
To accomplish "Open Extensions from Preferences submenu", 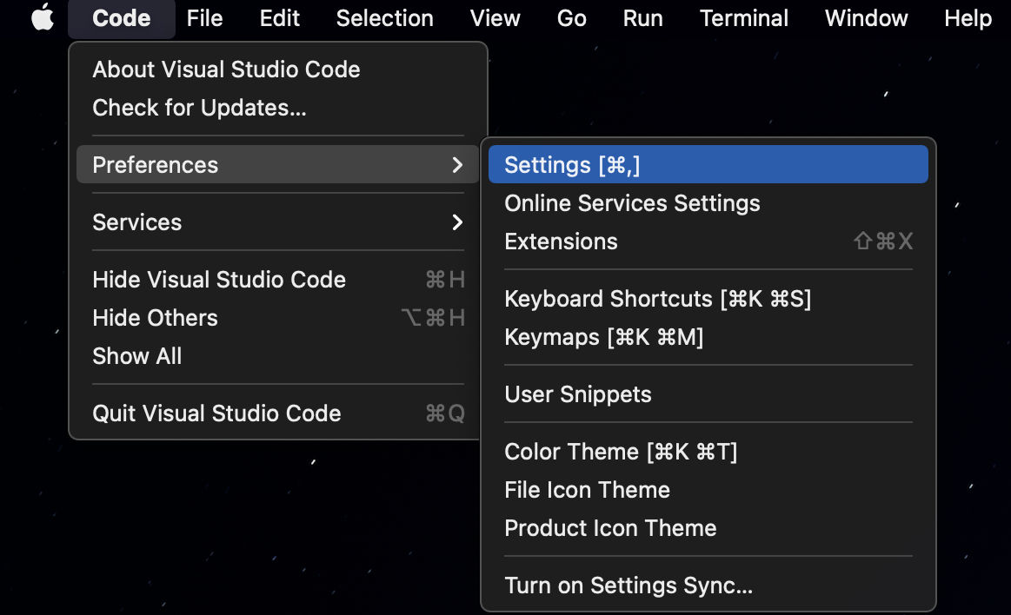I will (708, 241).
